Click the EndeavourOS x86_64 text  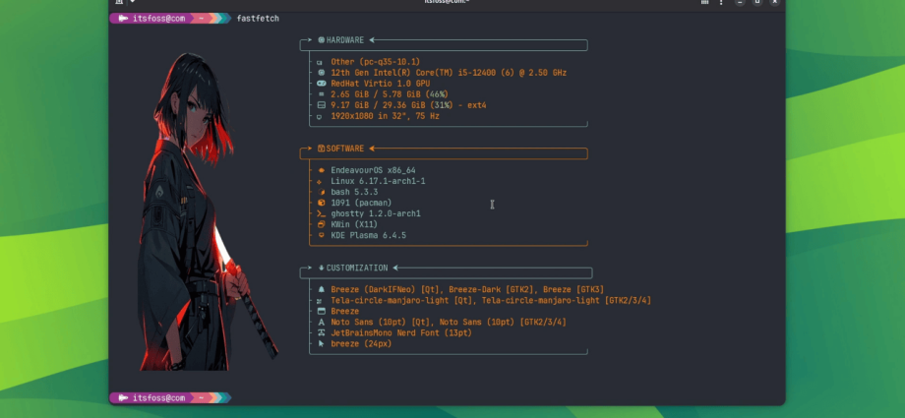[x=373, y=171]
